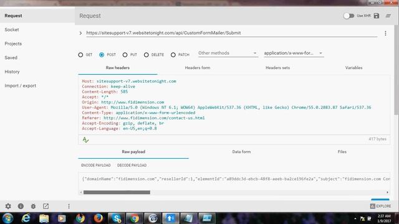Click network flag tray icon
Image resolution: width=399 pixels, height=224 pixels.
click(362, 218)
